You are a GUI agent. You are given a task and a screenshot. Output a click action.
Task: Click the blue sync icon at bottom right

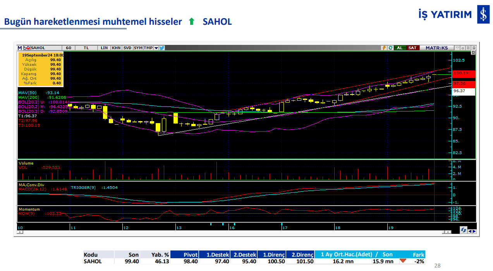coord(463,230)
